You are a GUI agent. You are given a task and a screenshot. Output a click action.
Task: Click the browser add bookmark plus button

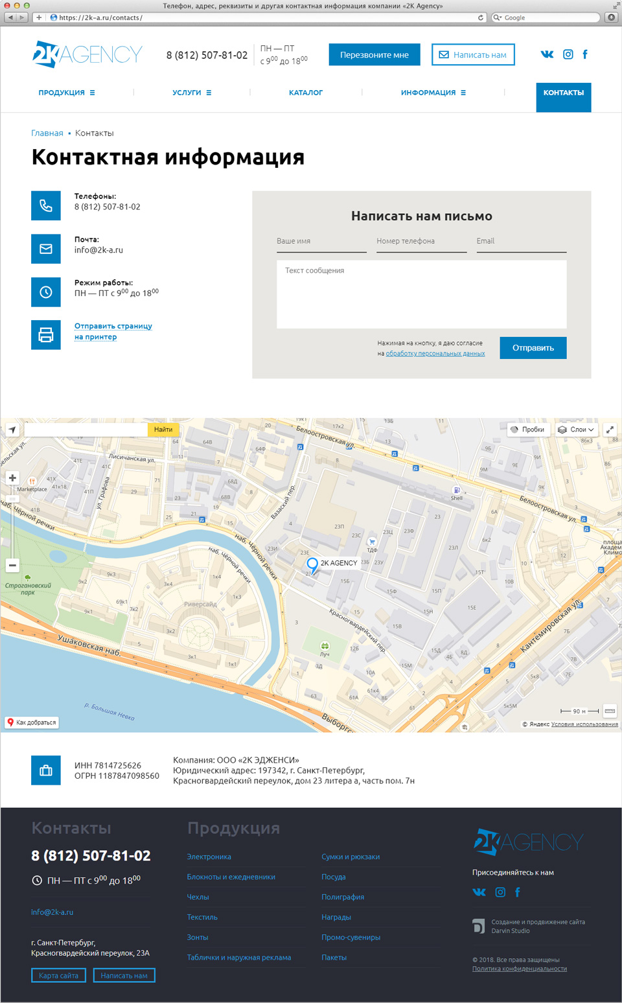tap(39, 17)
